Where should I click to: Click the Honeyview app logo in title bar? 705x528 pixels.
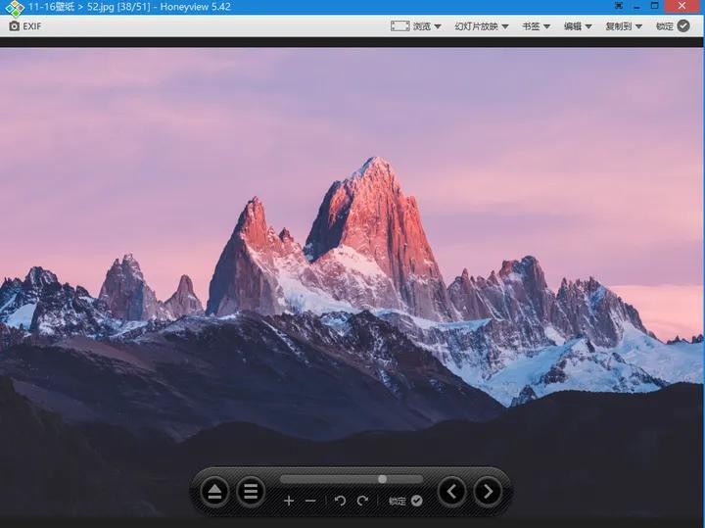(x=15, y=8)
